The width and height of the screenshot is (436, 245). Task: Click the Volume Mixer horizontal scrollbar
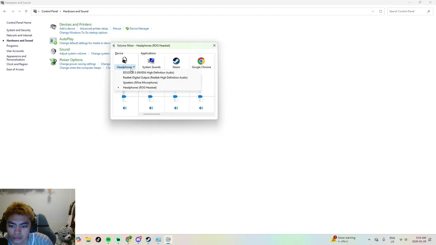pyautogui.click(x=152, y=114)
